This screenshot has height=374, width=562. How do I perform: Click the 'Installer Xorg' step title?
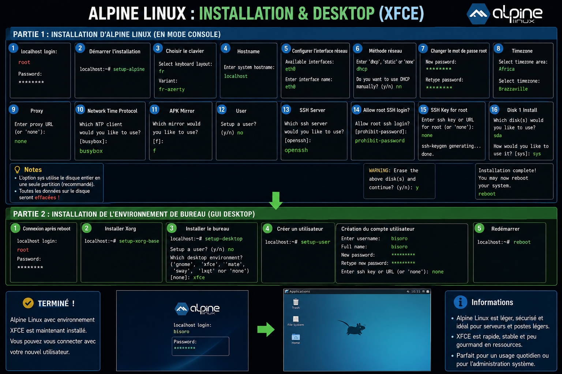(120, 229)
